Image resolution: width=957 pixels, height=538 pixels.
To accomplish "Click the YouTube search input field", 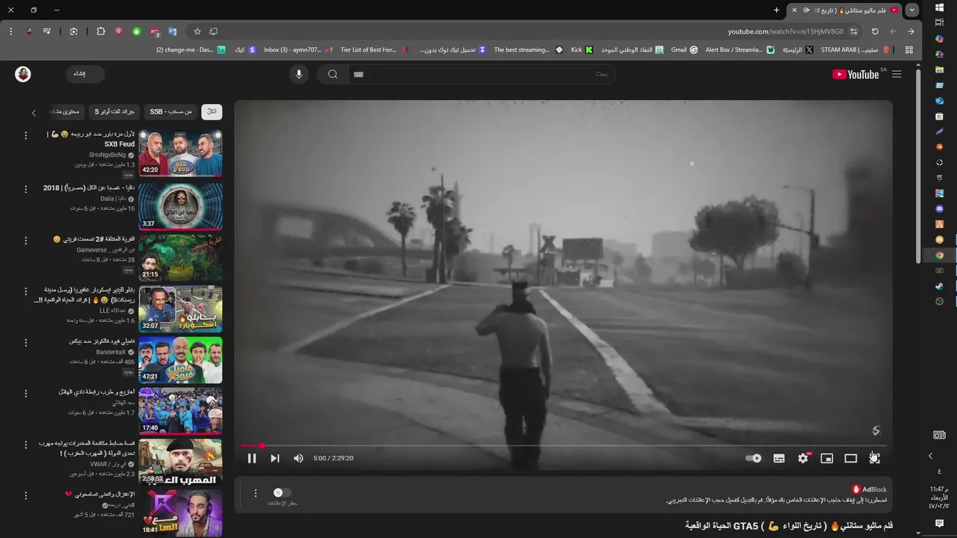I will 482,74.
